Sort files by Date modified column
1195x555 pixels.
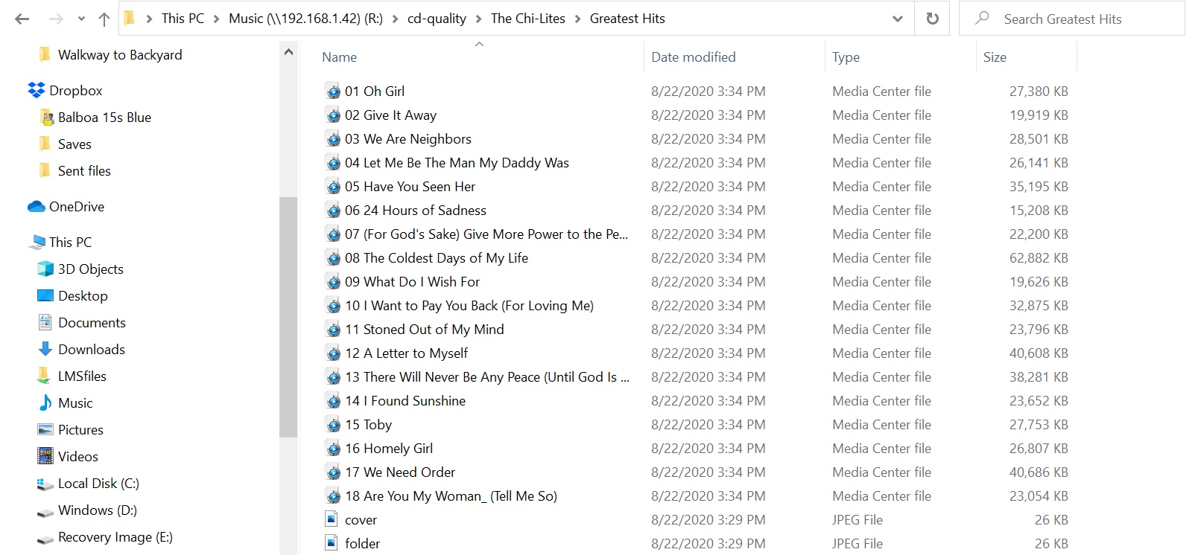(693, 57)
